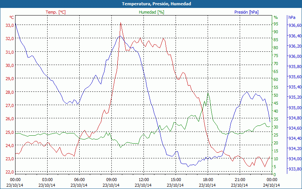Click the 935,60 pressure axis value

[294, 77]
